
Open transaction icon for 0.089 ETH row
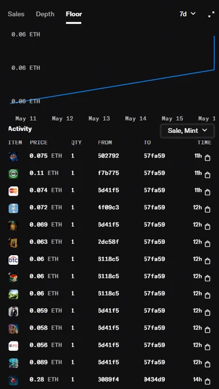208,364
